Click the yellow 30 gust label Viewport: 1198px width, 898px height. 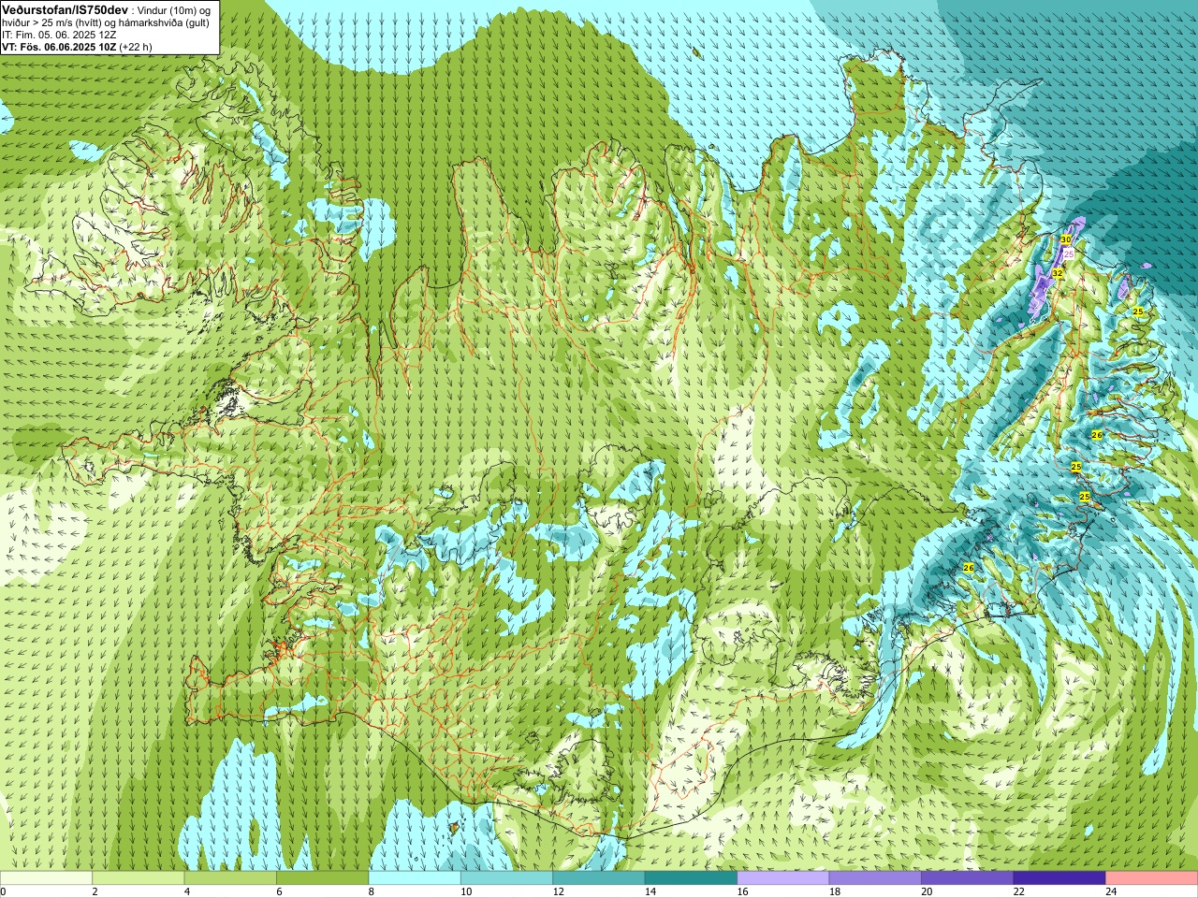click(x=1065, y=239)
